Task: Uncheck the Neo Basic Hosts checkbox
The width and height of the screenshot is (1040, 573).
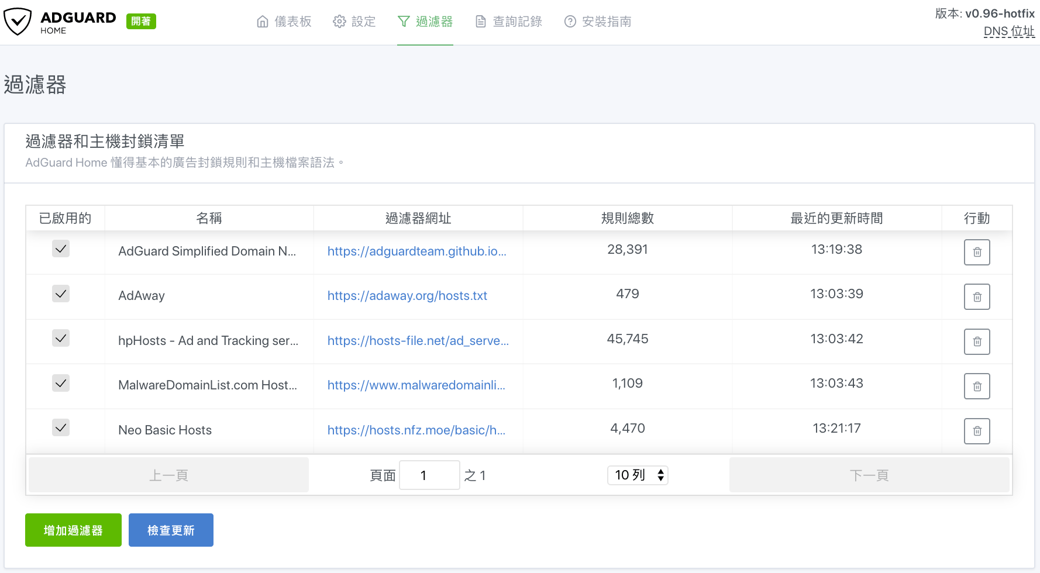Action: click(x=61, y=427)
